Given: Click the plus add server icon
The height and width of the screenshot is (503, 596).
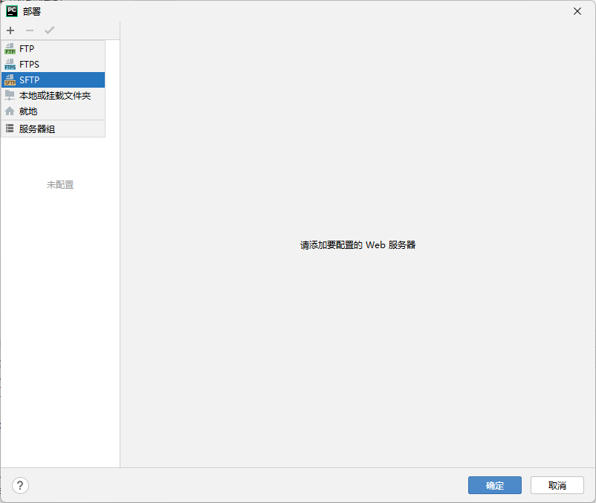Looking at the screenshot, I should 10,30.
